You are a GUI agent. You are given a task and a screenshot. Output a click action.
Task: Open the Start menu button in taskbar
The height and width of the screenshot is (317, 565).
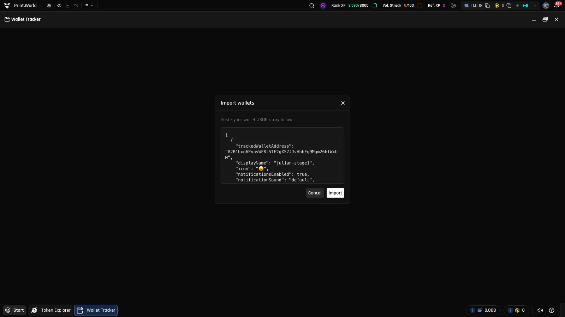tap(14, 310)
